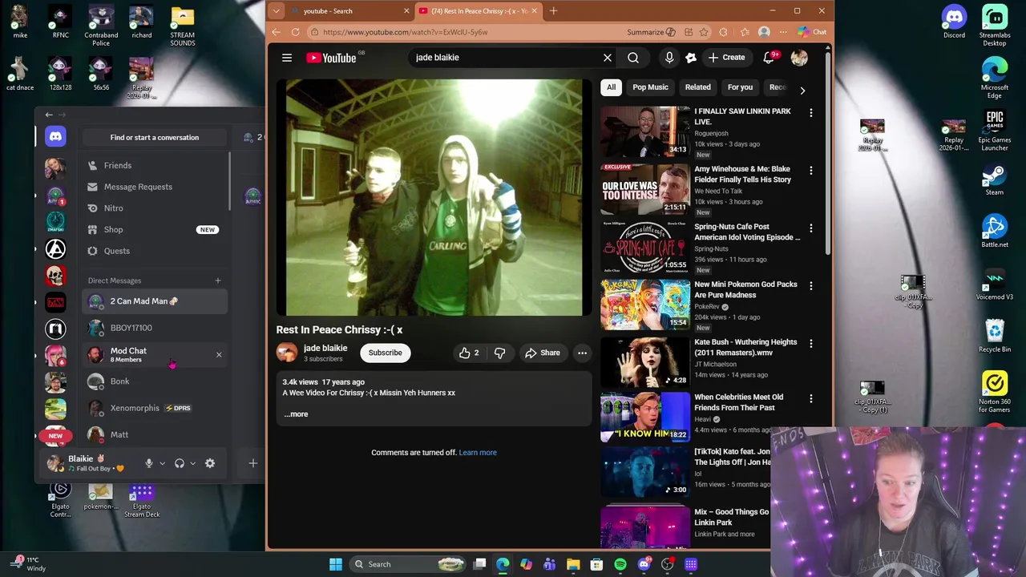
Task: Create a new DM with plus icon
Action: coord(217,280)
